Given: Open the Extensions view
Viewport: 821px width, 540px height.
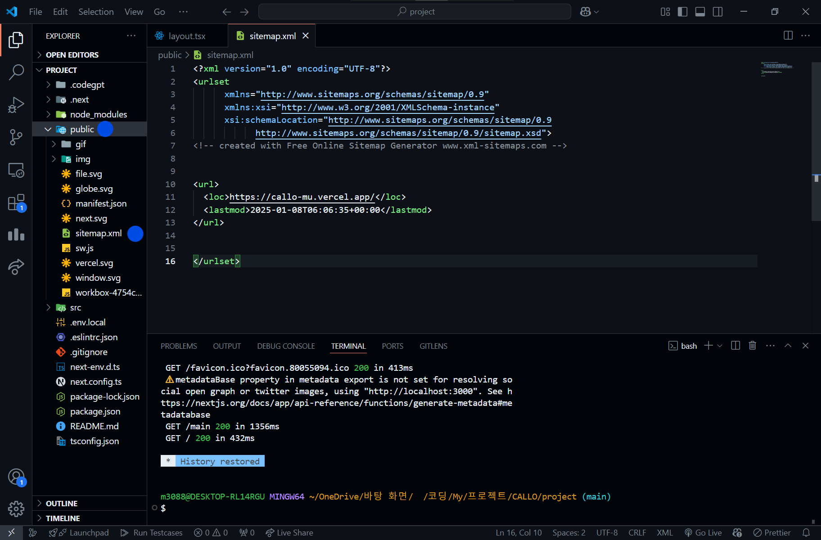Looking at the screenshot, I should pos(16,202).
